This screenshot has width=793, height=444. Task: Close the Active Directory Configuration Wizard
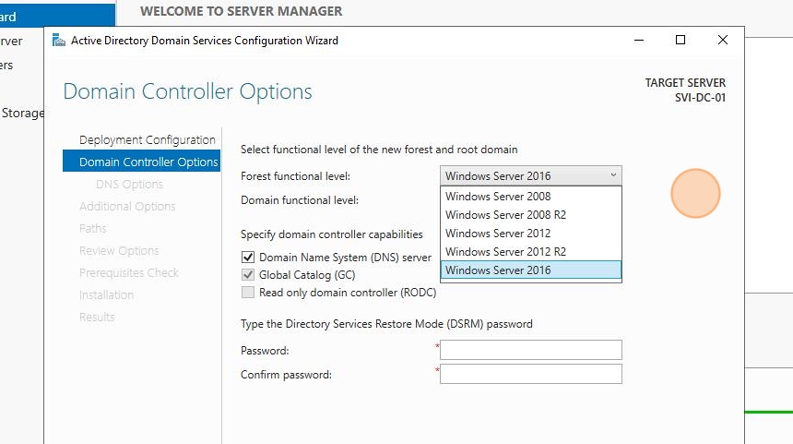pos(723,40)
